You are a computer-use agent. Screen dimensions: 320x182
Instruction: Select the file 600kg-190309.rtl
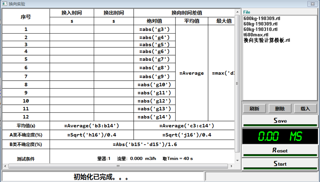coord(261,18)
